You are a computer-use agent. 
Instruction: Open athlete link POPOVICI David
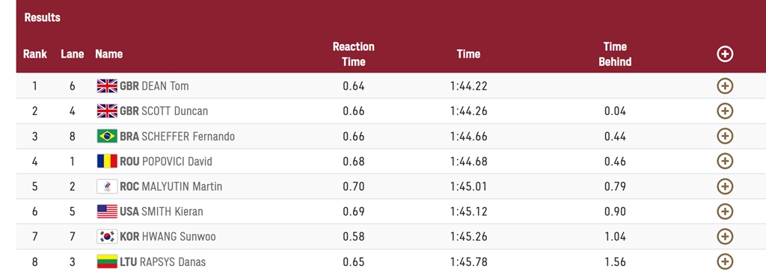(x=177, y=161)
